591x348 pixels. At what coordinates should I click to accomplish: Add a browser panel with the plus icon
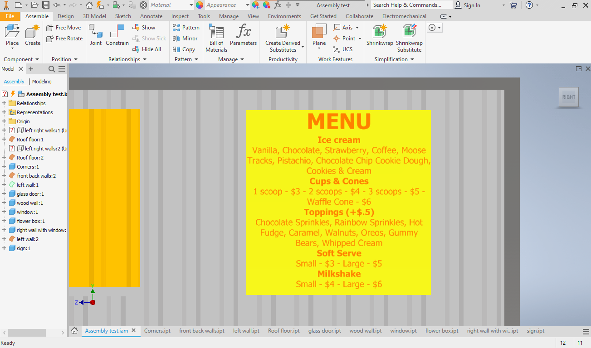click(x=31, y=69)
